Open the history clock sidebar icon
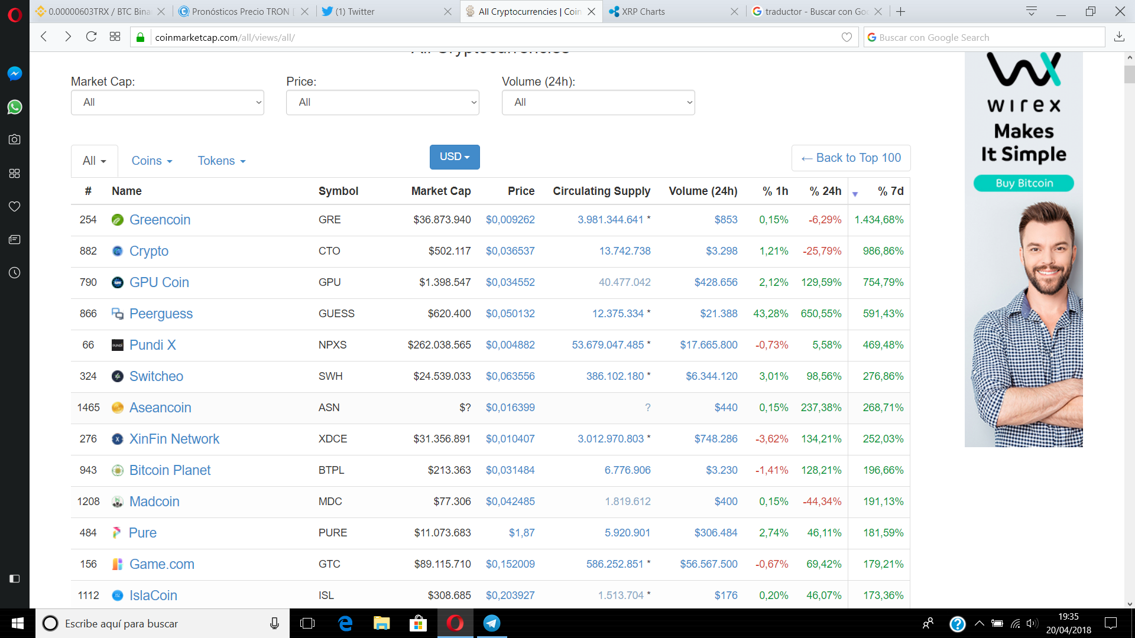 15,273
